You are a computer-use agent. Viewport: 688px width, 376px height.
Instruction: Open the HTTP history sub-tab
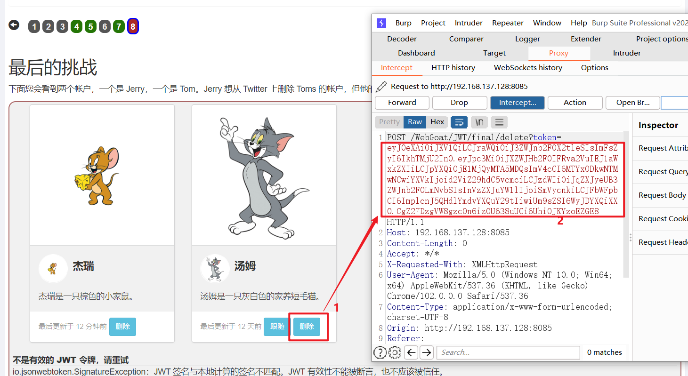pos(453,68)
